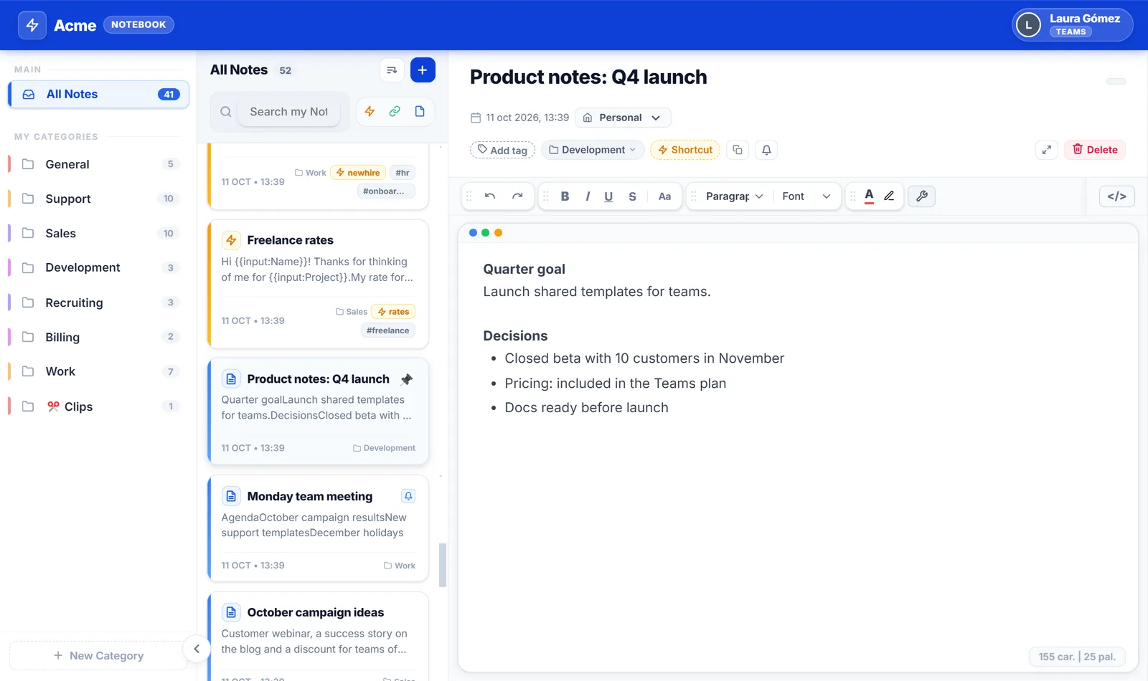The height and width of the screenshot is (681, 1148).
Task: Create a new note with plus button
Action: point(423,70)
